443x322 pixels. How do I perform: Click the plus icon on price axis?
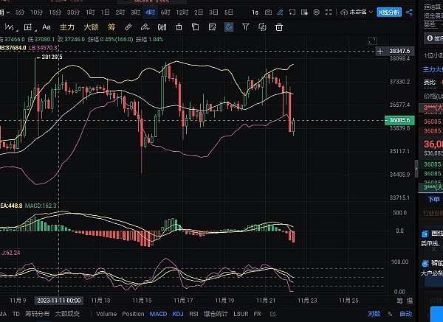tap(380, 51)
